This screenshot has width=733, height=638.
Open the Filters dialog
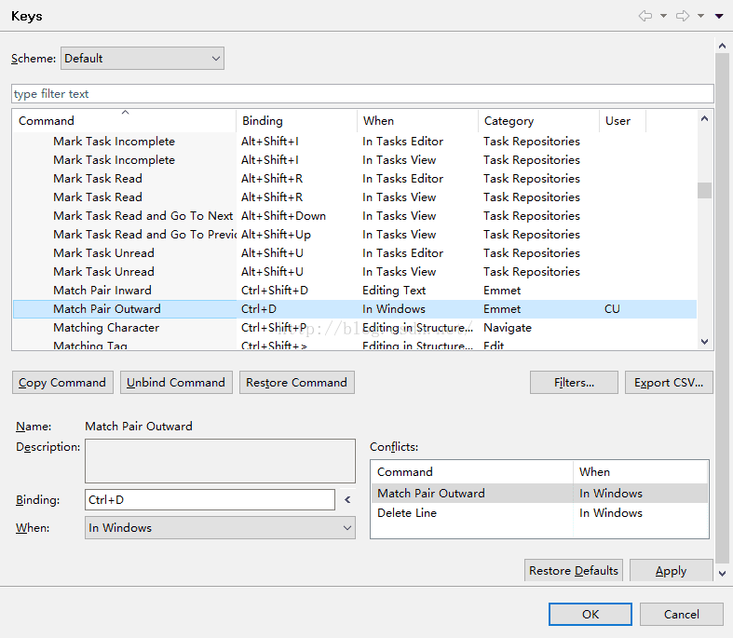pos(574,382)
